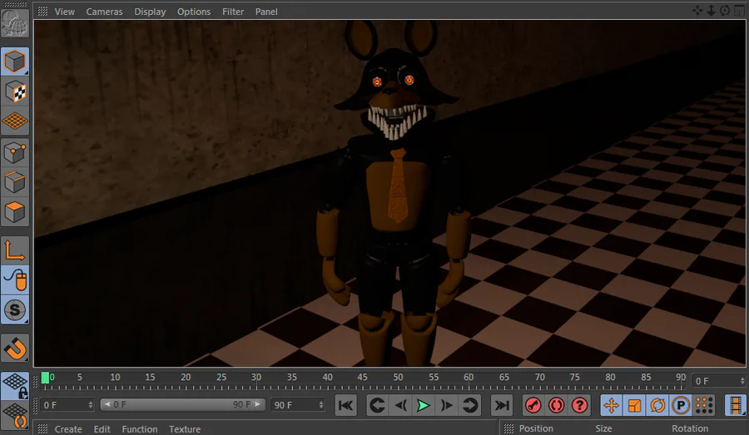This screenshot has height=435, width=749.
Task: Click right arrow of preview range slider
Action: pyautogui.click(x=257, y=404)
